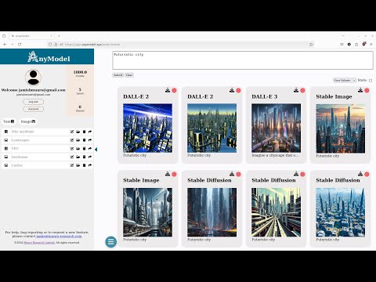Edit the CEO saved item

[x=72, y=148]
